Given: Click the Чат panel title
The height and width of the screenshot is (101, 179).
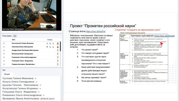Looking at the screenshot, I should [4, 70].
